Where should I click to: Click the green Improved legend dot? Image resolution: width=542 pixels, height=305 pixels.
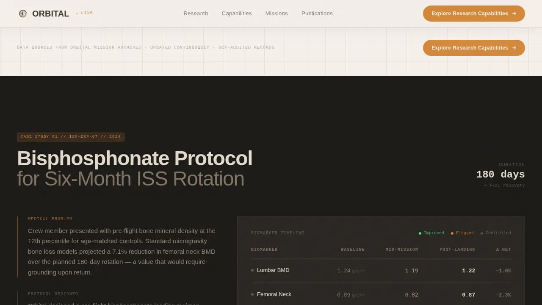click(x=420, y=233)
